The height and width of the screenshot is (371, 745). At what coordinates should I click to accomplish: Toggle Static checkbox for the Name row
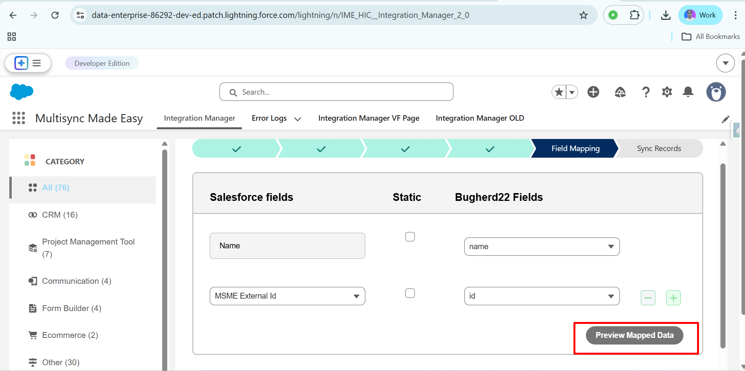(410, 237)
